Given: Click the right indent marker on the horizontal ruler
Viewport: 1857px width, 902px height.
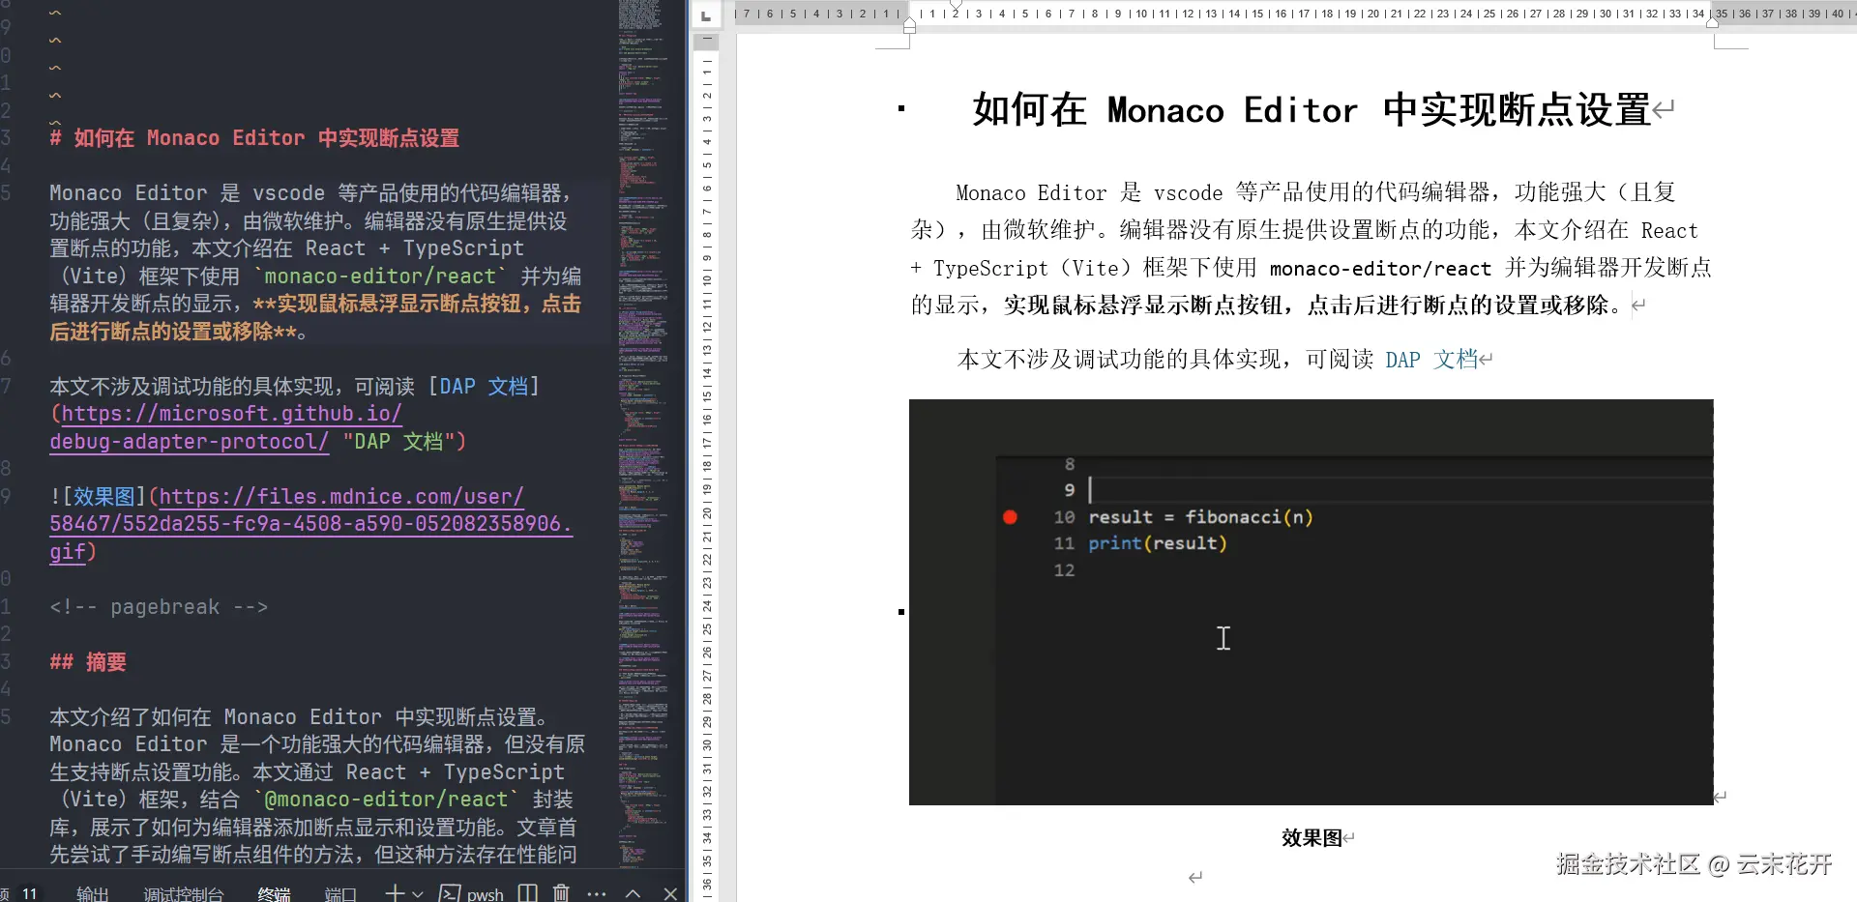Looking at the screenshot, I should tap(1713, 21).
